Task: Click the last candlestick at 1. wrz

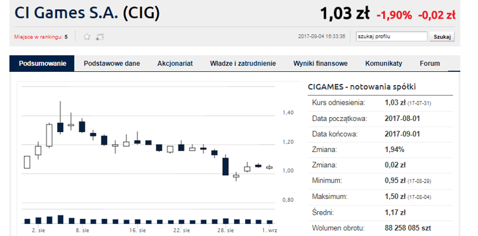Action: click(x=269, y=167)
